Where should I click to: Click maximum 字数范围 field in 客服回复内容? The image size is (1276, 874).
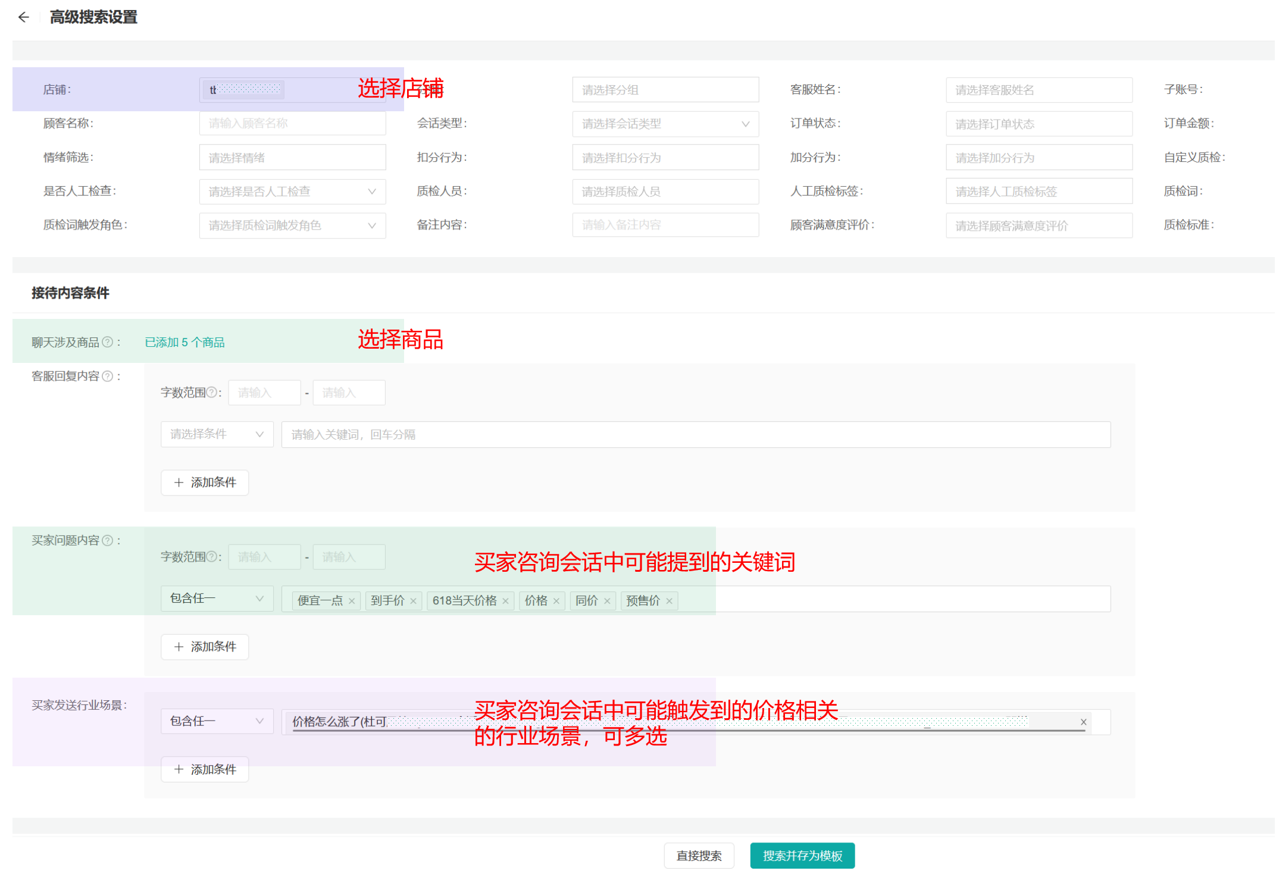[349, 393]
